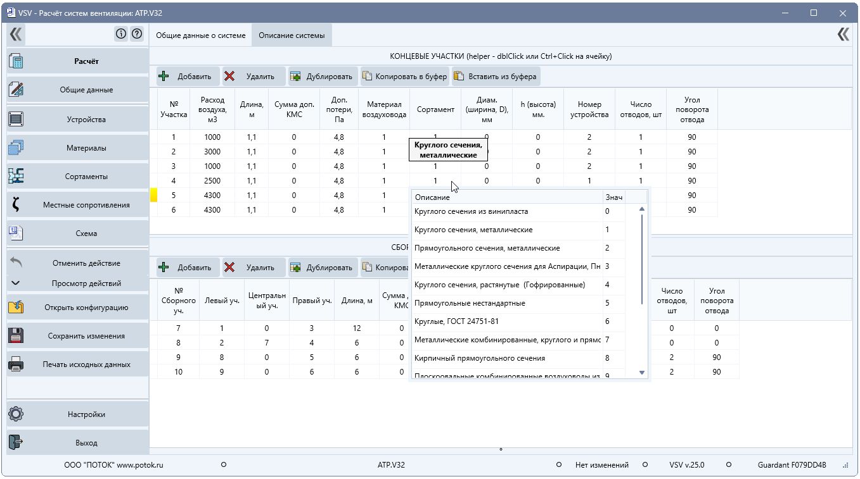Open help with the question mark icon
Viewport: 860px width, 479px height.
(136, 34)
